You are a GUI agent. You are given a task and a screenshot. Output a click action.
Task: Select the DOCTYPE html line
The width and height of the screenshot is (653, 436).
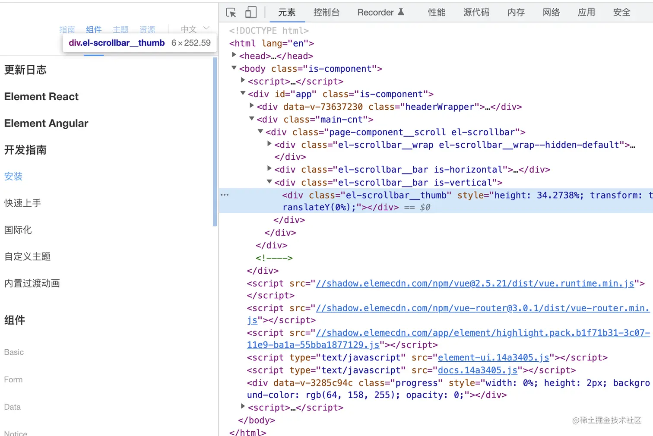[269, 31]
